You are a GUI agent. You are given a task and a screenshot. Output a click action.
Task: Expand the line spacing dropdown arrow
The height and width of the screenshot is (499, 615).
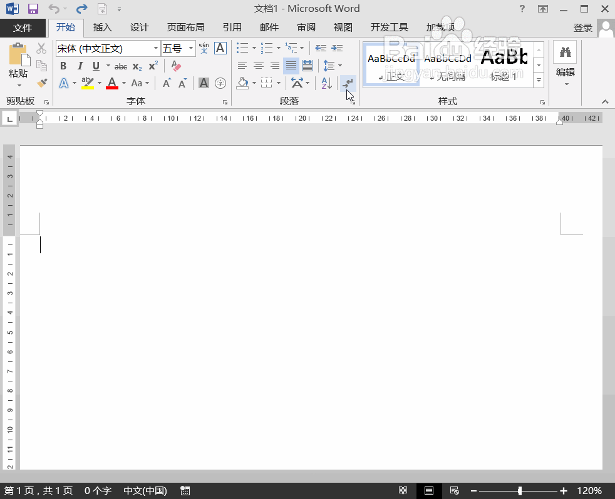coord(340,66)
